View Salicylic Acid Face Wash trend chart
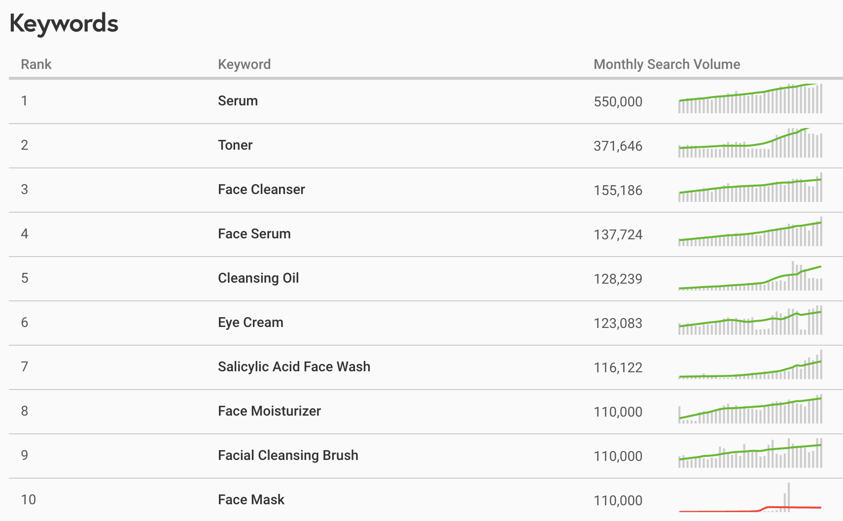Viewport: 843px width, 521px height. point(750,364)
